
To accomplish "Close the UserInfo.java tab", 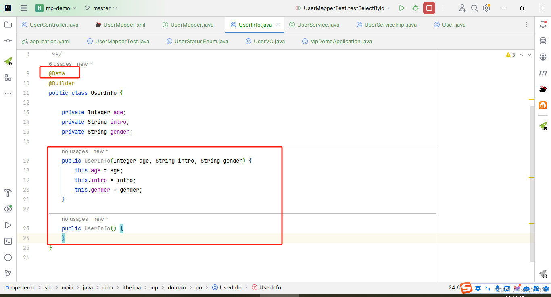I will click(278, 25).
